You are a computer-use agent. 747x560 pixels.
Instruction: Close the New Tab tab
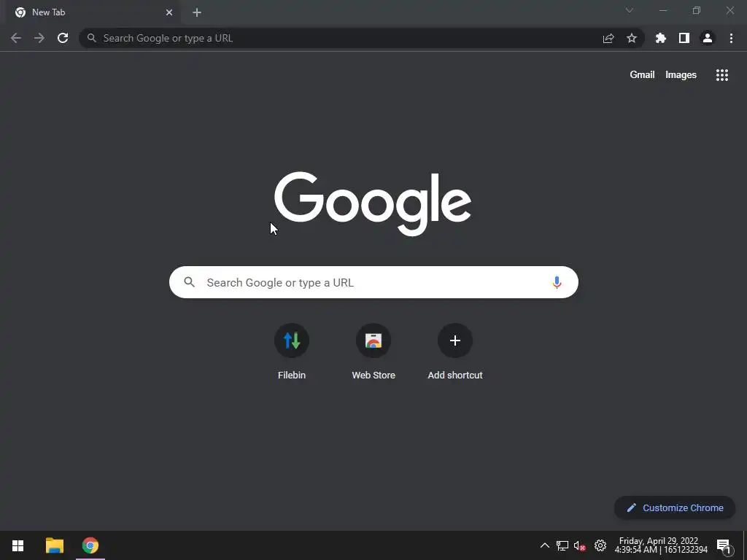pyautogui.click(x=169, y=12)
